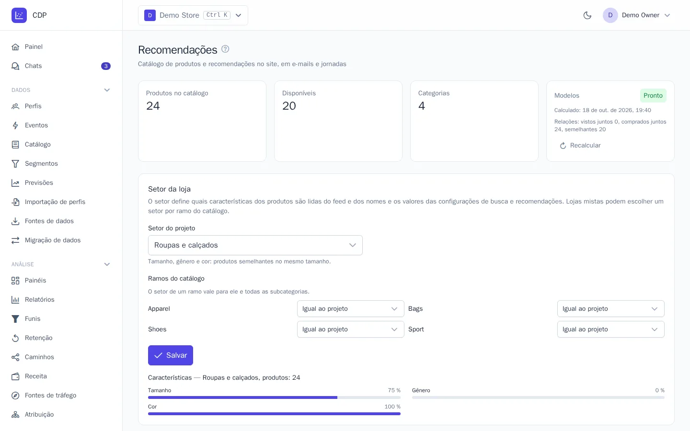Click the CDP logo icon

[19, 15]
